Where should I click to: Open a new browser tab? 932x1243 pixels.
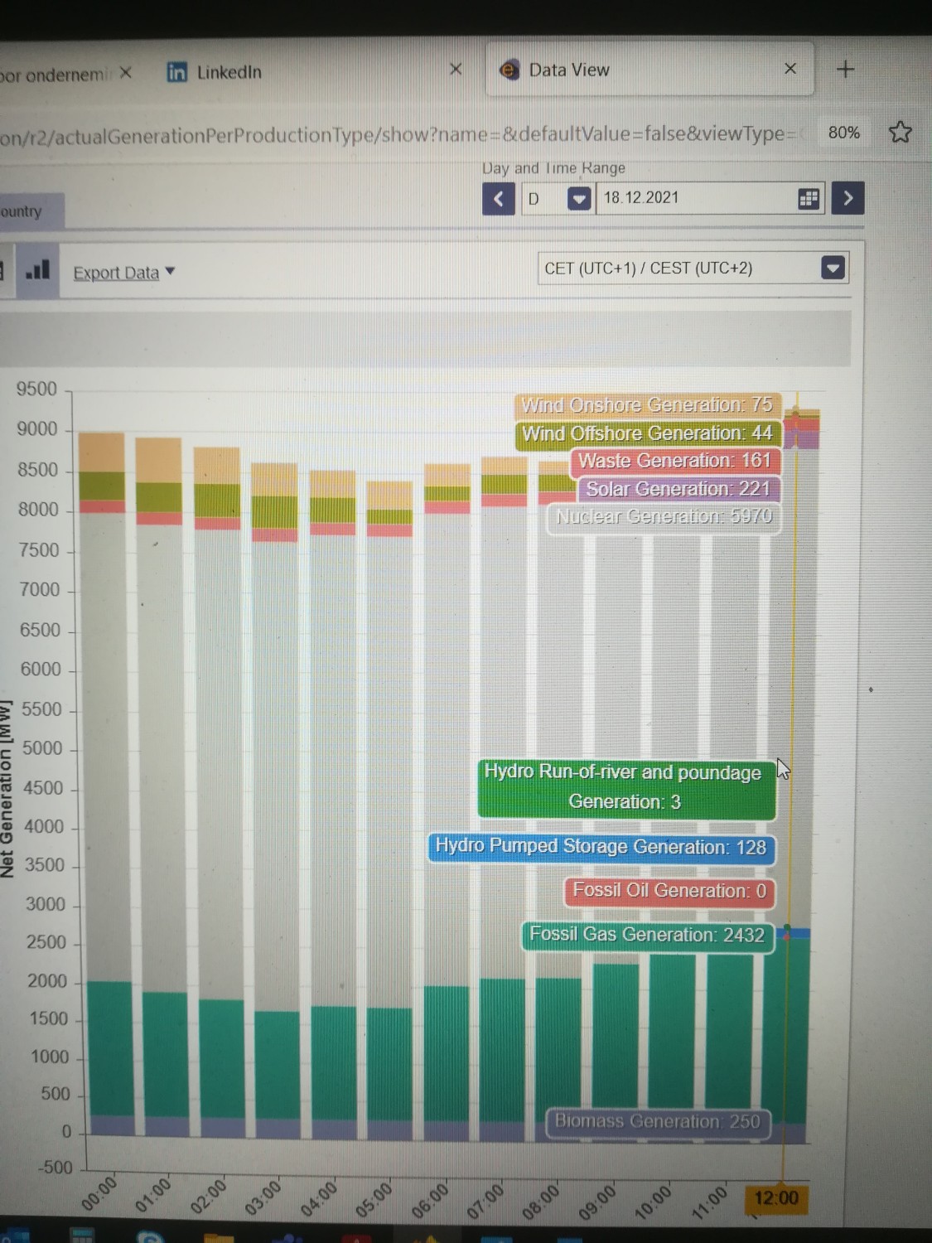pyautogui.click(x=845, y=70)
